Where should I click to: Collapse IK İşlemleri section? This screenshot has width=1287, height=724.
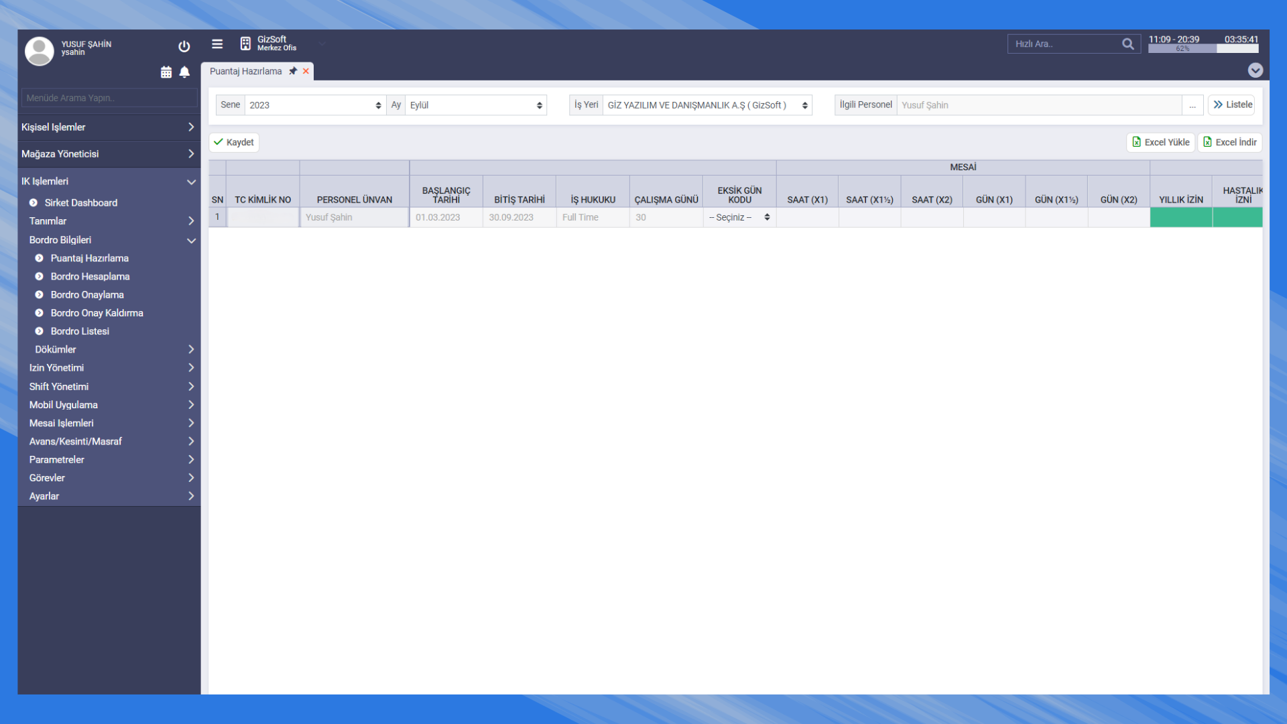point(109,182)
